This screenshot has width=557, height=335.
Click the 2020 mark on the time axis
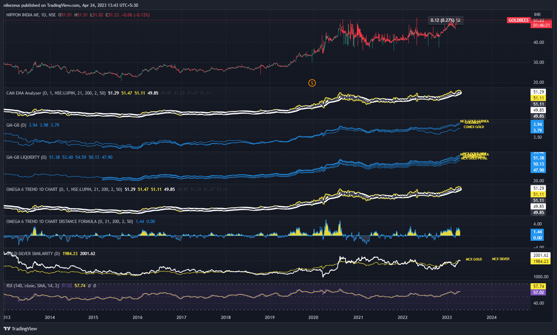[x=313, y=318]
